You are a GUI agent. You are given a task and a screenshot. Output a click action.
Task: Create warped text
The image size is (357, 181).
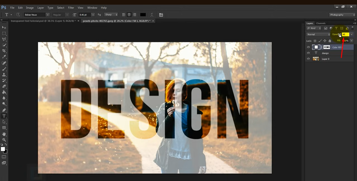[152, 15]
